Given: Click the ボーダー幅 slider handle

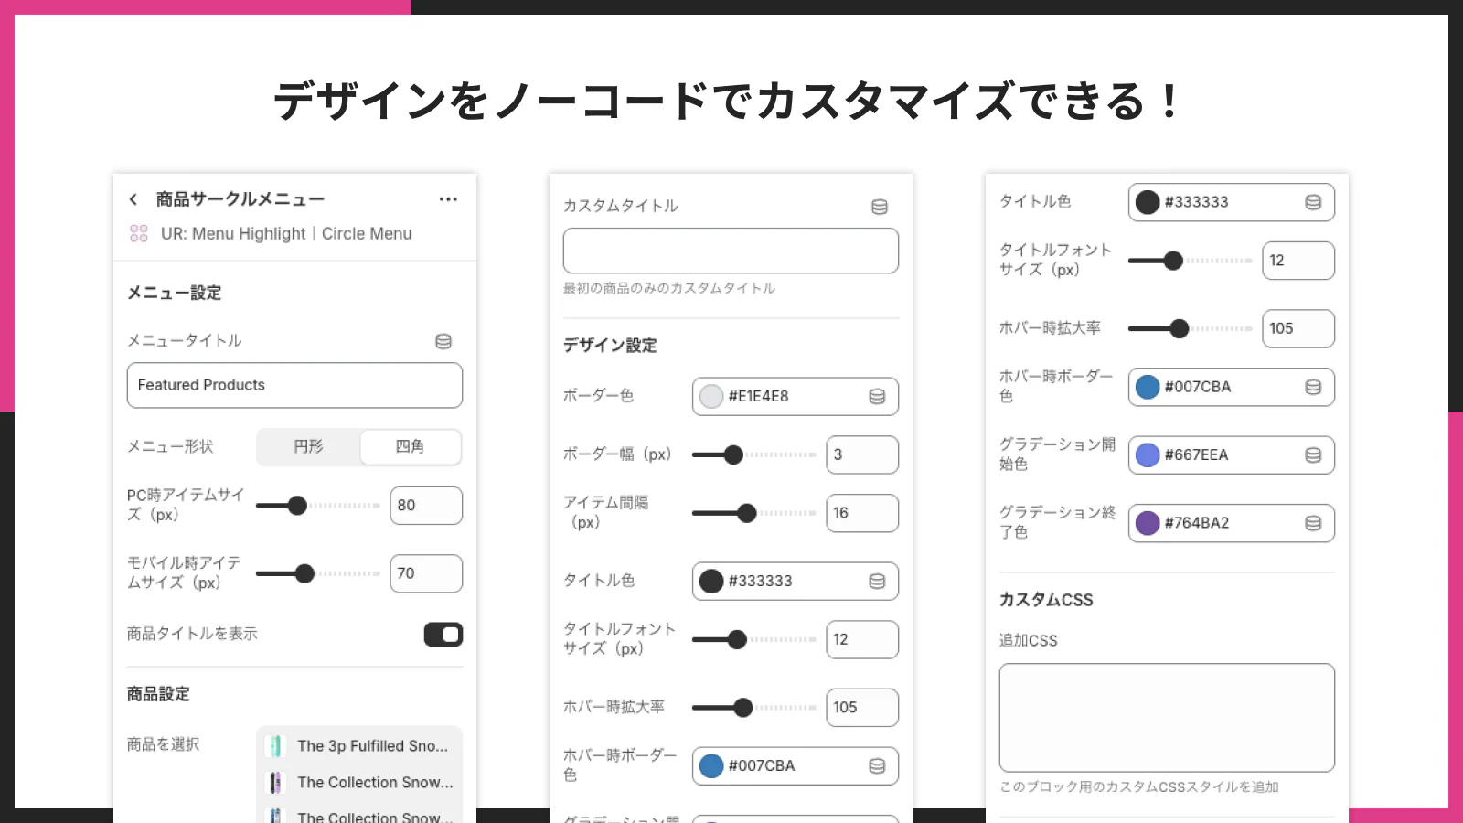Looking at the screenshot, I should point(734,454).
